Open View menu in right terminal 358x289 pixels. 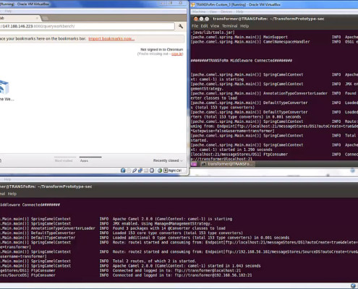[215, 26]
